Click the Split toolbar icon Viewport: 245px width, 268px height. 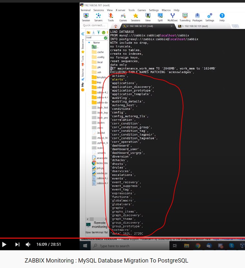160,17
